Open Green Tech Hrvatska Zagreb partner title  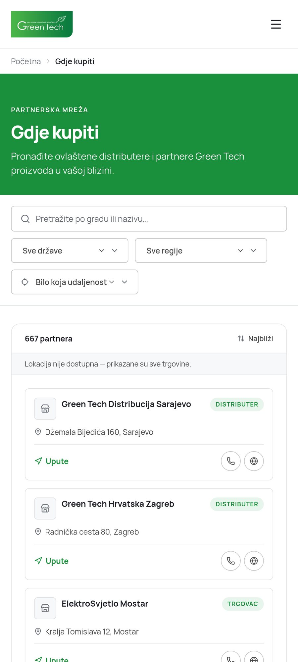coord(118,504)
